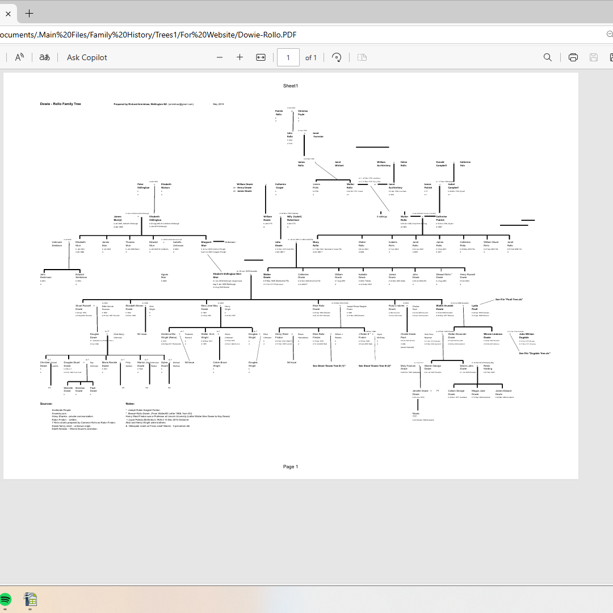Close the current browser tab
The image size is (613, 613).
tap(8, 14)
